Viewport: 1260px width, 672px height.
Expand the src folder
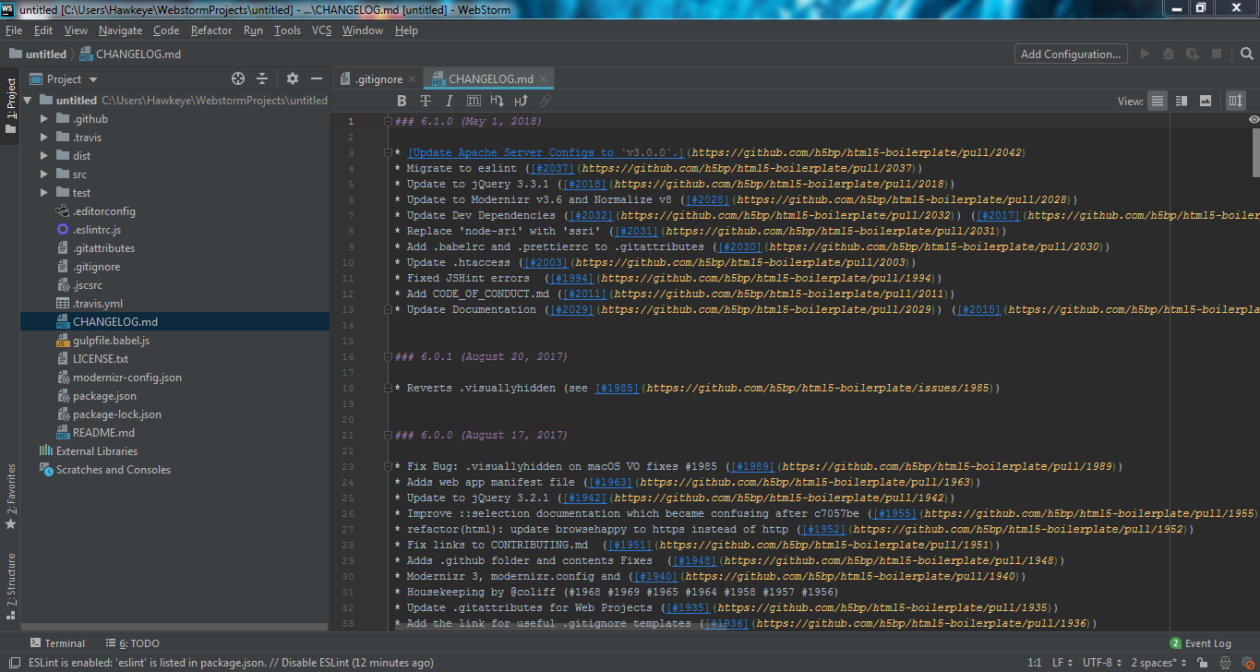point(44,174)
